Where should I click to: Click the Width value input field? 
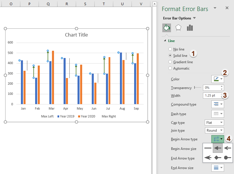point(211,95)
